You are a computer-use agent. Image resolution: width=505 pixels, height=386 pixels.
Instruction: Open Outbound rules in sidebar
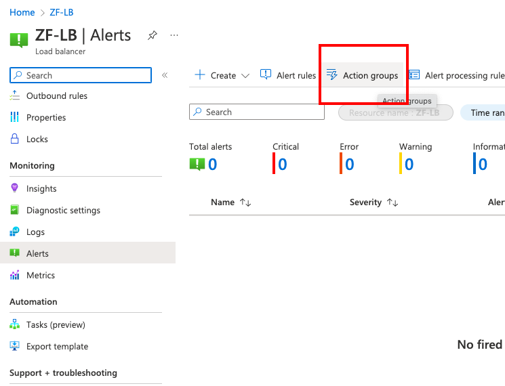(57, 96)
